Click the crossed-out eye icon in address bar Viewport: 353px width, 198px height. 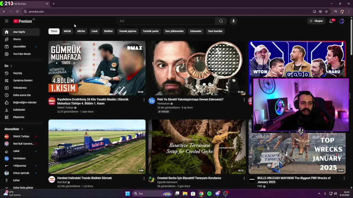[320, 12]
